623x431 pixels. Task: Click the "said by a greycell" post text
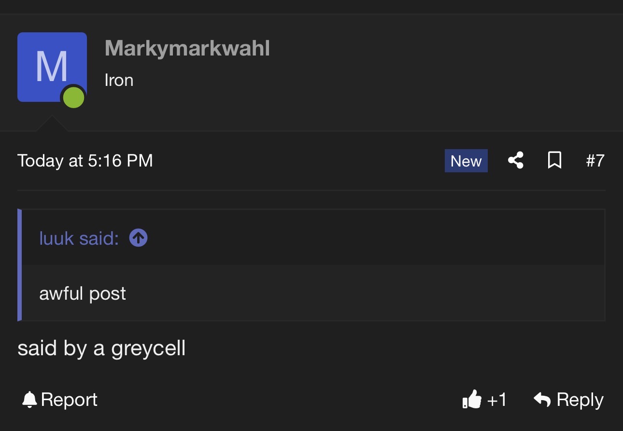[101, 348]
